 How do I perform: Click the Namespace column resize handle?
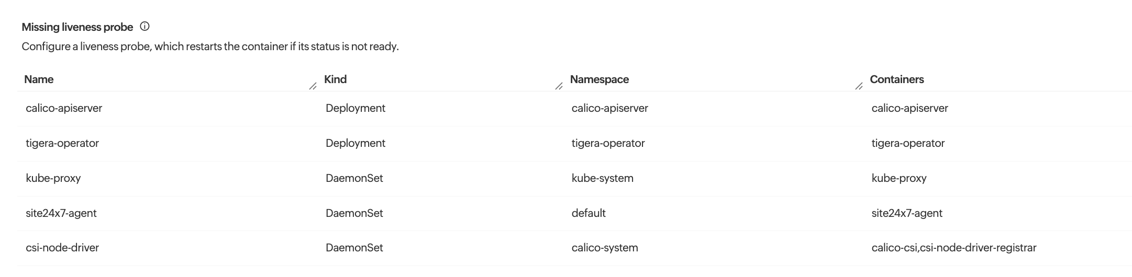(x=859, y=86)
